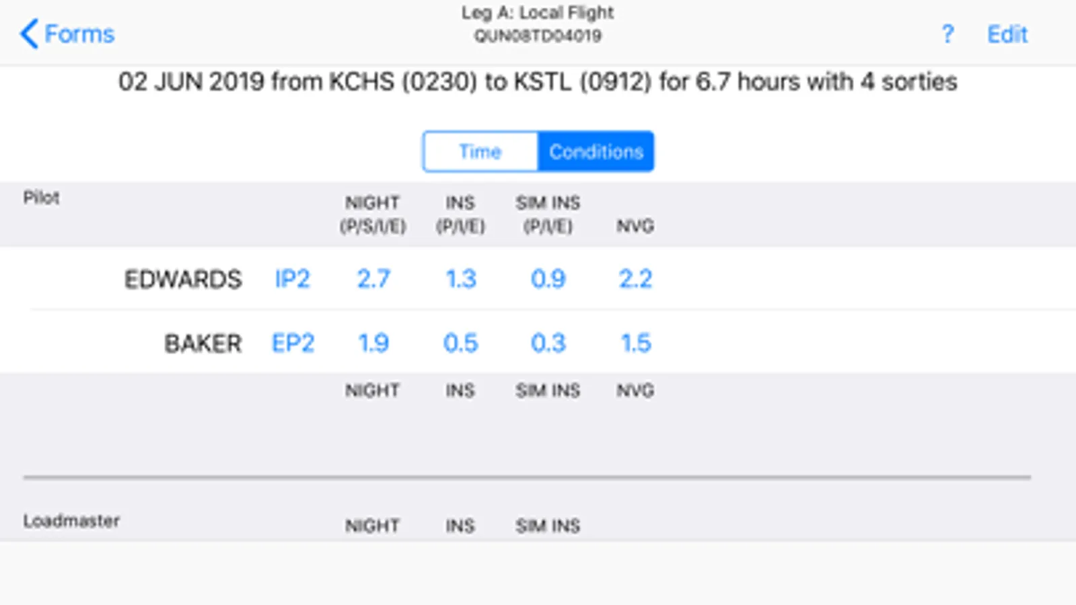Screen dimensions: 1076x605
Task: Click the IP2 crew position for EDWARDS
Action: coord(292,279)
